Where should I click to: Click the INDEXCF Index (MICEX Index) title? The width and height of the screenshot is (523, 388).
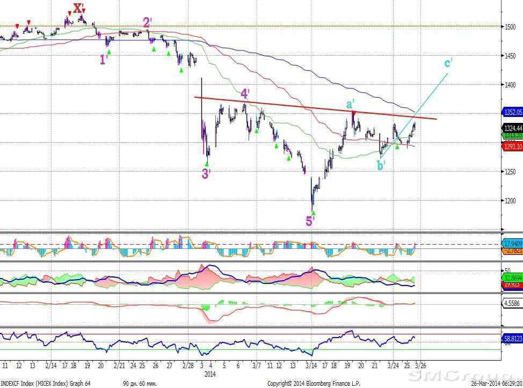click(46, 384)
